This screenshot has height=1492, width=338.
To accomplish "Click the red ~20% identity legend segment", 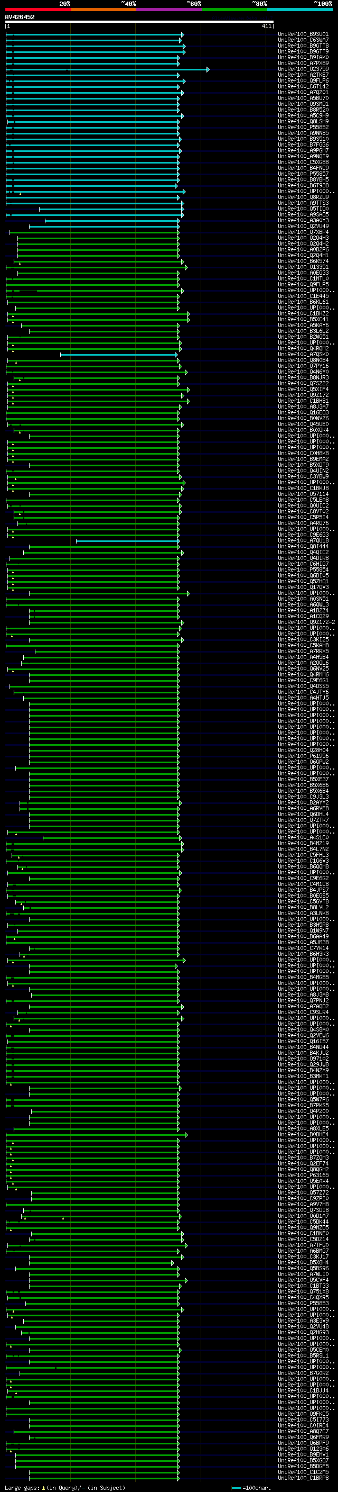I will pos(37,10).
